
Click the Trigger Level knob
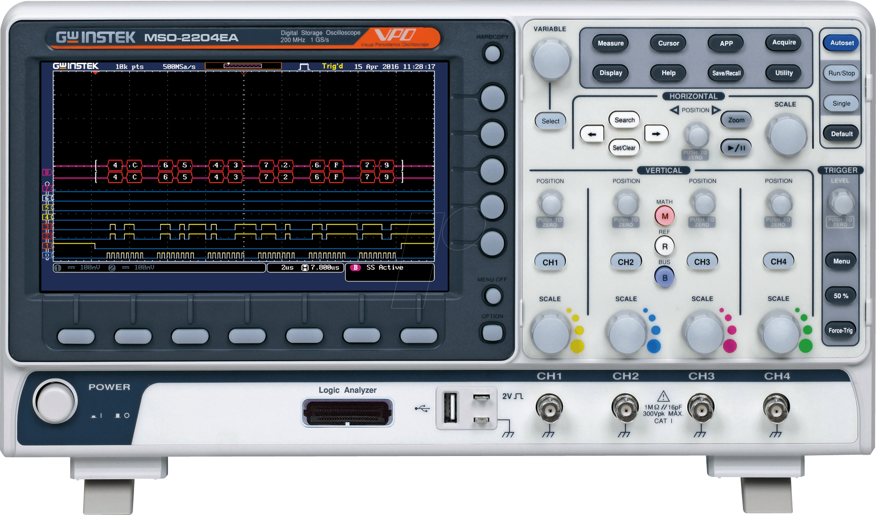pyautogui.click(x=842, y=203)
